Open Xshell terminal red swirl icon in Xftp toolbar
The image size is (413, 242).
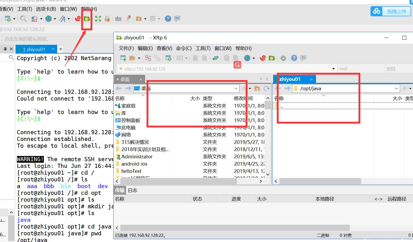(263, 58)
